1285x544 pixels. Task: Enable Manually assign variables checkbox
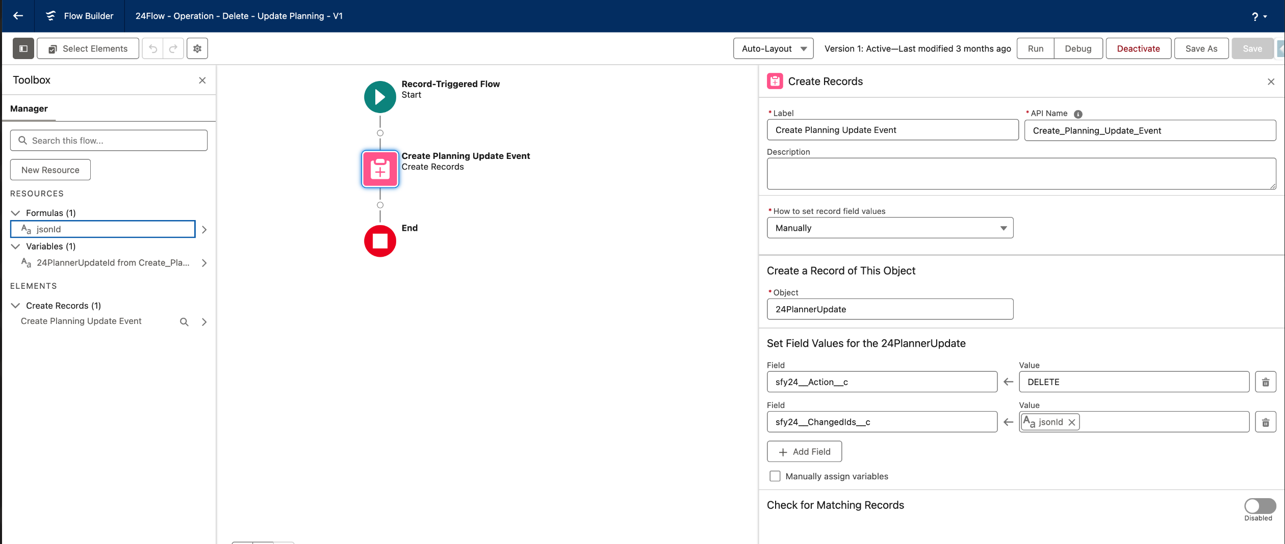click(x=775, y=476)
